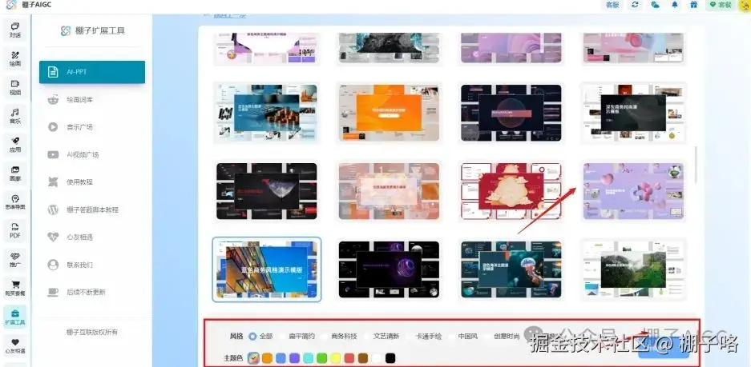Open 心友相遇 in the extension tools menu
751x367 pixels.
[x=92, y=237]
